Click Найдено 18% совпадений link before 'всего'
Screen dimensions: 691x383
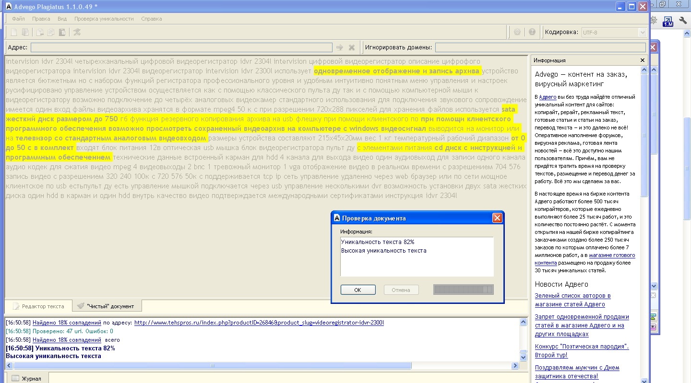[x=67, y=340]
